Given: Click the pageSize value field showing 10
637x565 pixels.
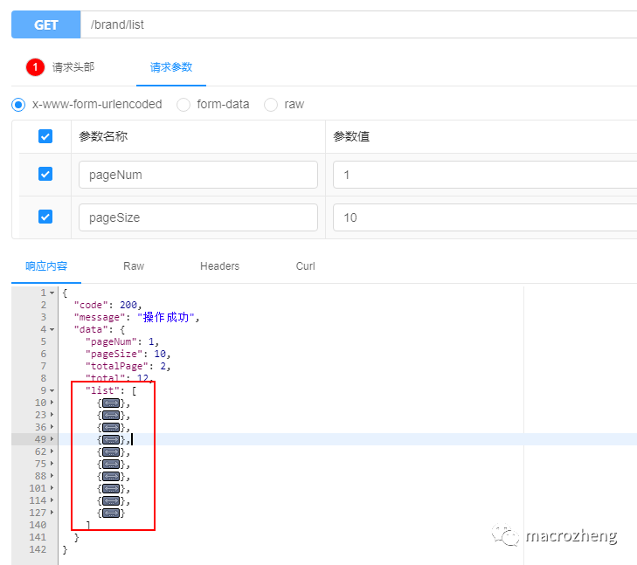Looking at the screenshot, I should point(485,217).
